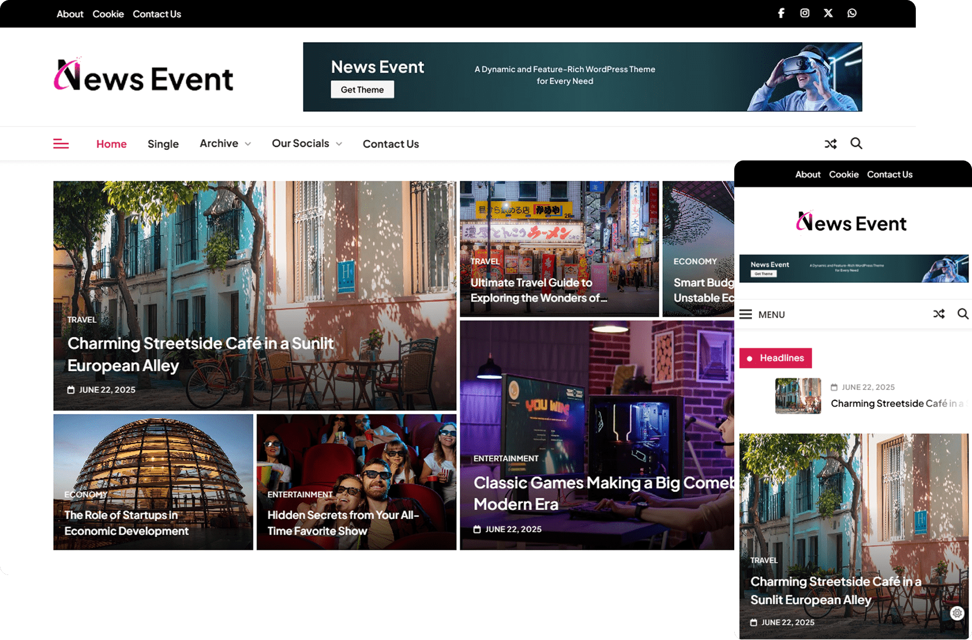
Task: Open the red hamburger sidebar icon
Action: pyautogui.click(x=61, y=144)
